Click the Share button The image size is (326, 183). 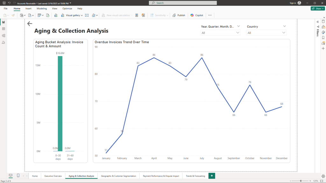tap(317, 9)
